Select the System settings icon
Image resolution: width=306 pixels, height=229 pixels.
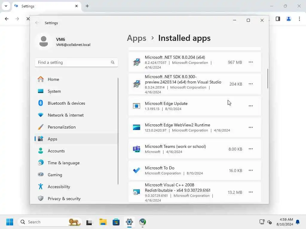point(41,91)
